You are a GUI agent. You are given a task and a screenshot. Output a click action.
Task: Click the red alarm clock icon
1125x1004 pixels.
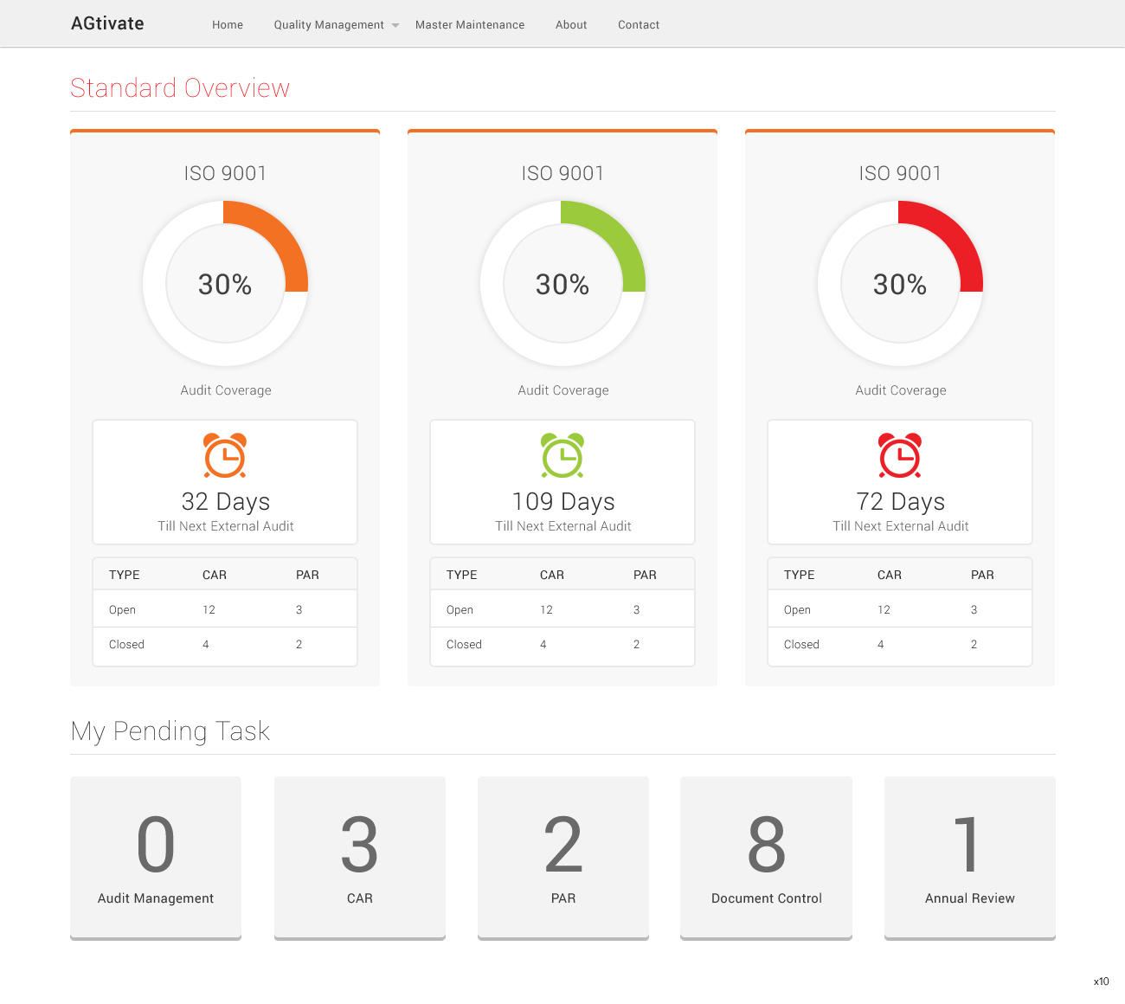point(900,455)
